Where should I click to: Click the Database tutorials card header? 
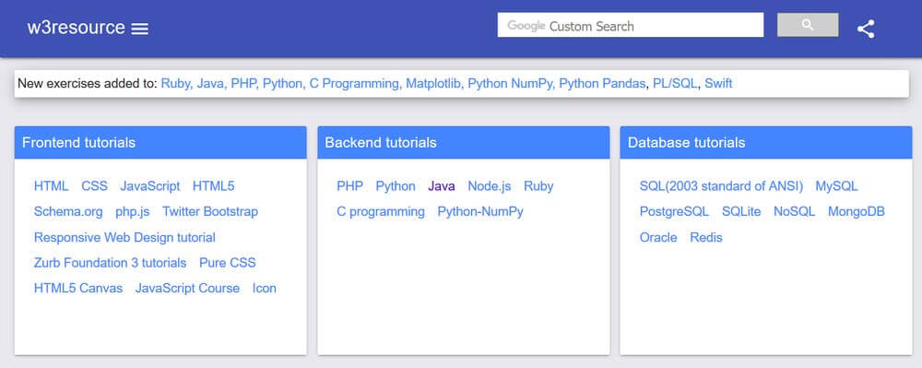(766, 142)
